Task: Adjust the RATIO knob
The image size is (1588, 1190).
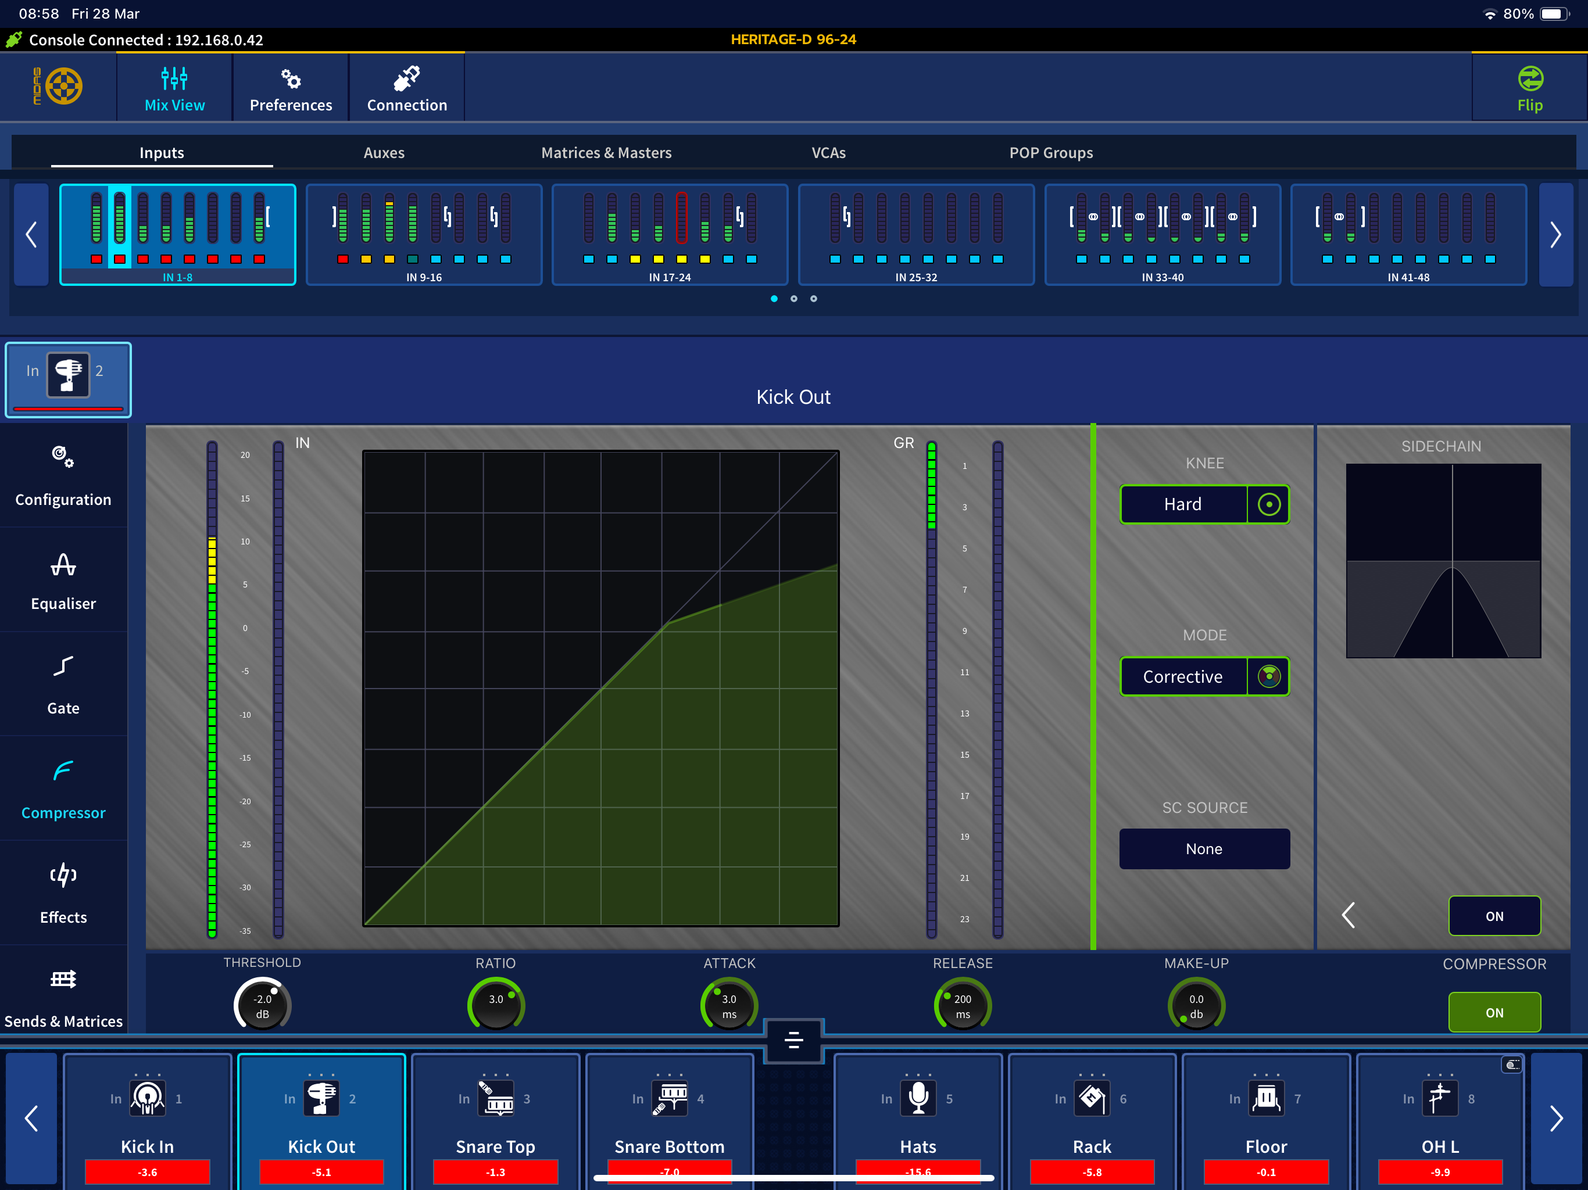Action: pyautogui.click(x=495, y=1004)
